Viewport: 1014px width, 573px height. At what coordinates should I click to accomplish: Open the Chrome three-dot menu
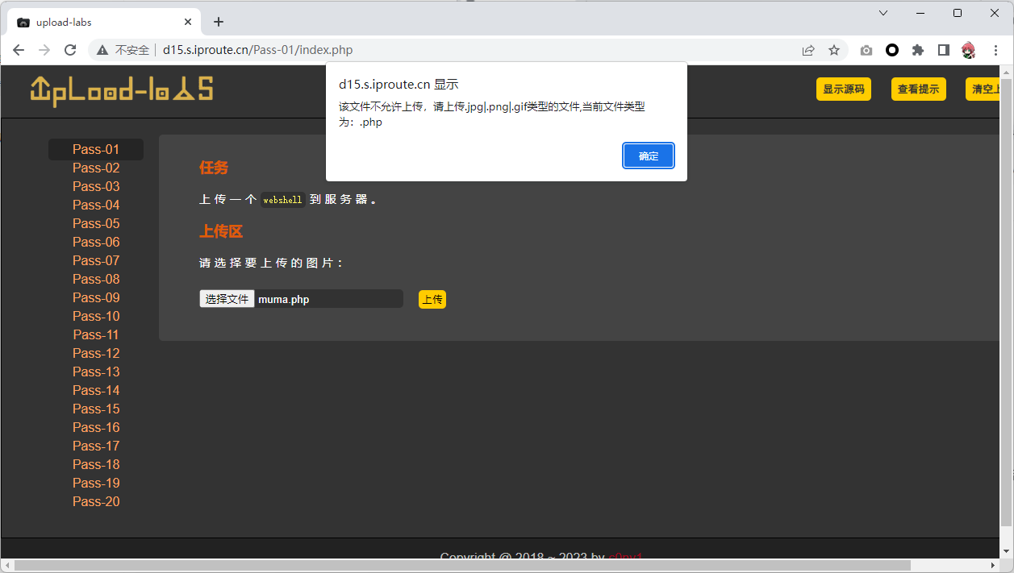pyautogui.click(x=996, y=50)
